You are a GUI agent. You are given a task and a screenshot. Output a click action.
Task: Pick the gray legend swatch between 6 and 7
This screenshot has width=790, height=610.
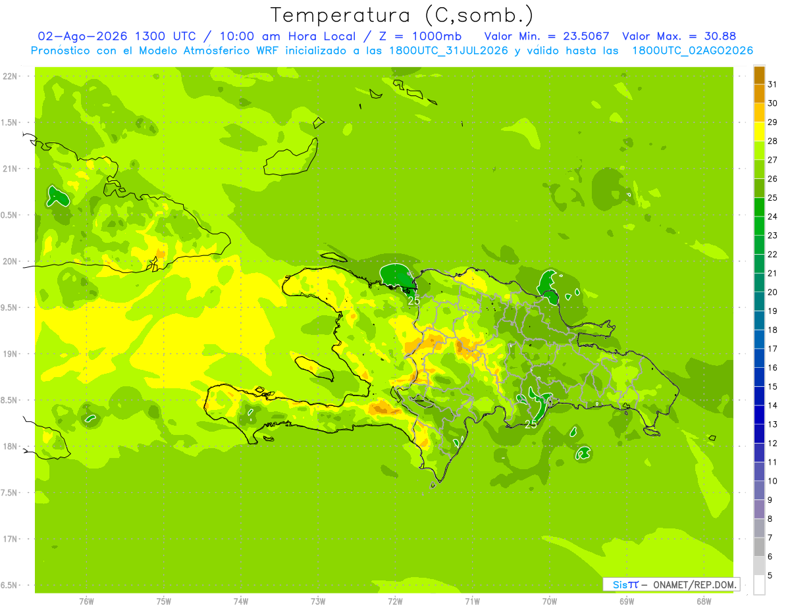coord(759,547)
